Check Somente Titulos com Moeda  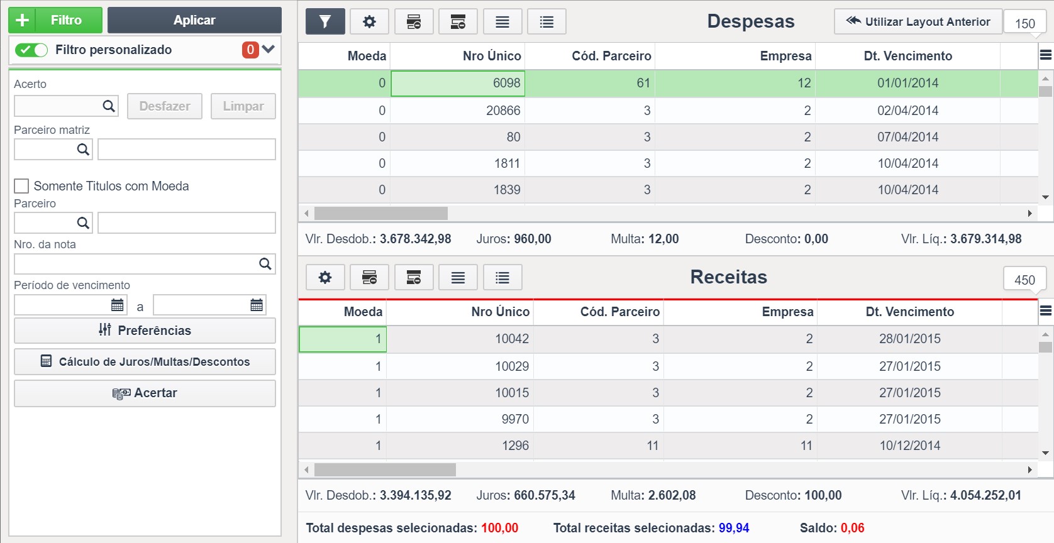(x=21, y=186)
